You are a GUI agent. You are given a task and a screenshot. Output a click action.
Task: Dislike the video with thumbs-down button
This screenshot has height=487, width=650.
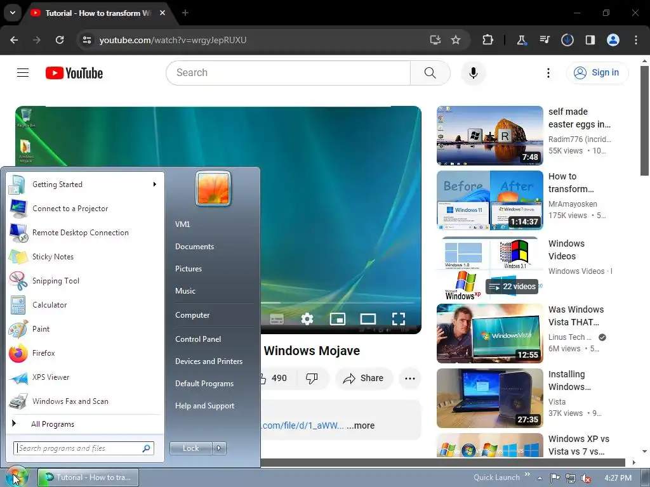click(x=312, y=378)
